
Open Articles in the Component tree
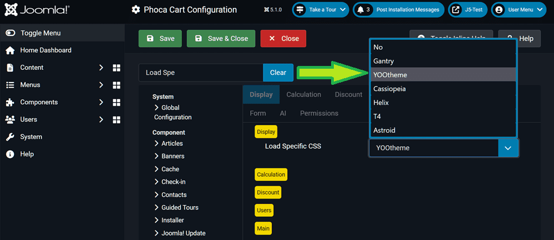click(172, 144)
